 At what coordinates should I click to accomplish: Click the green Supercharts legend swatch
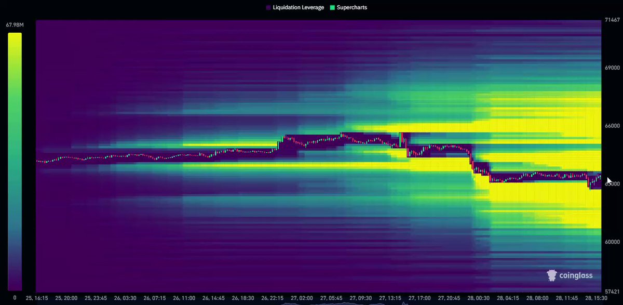(x=332, y=8)
